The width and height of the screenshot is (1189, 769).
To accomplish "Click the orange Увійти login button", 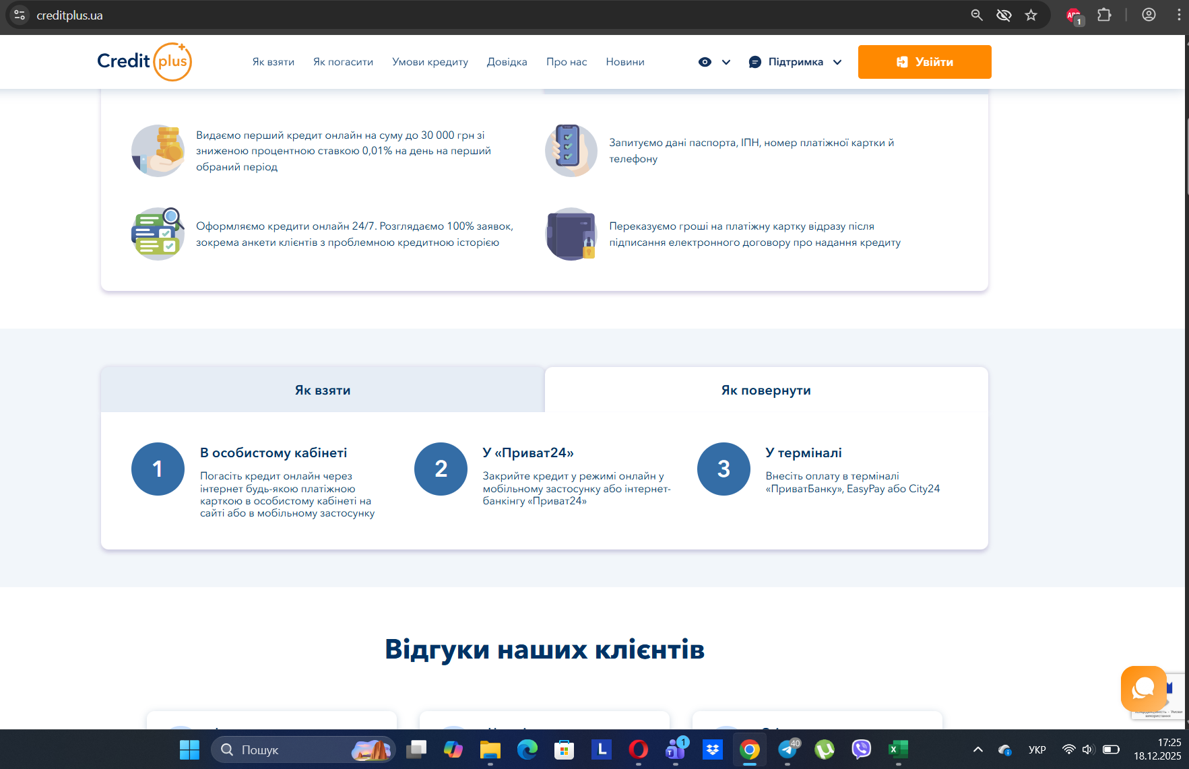I will (x=924, y=62).
